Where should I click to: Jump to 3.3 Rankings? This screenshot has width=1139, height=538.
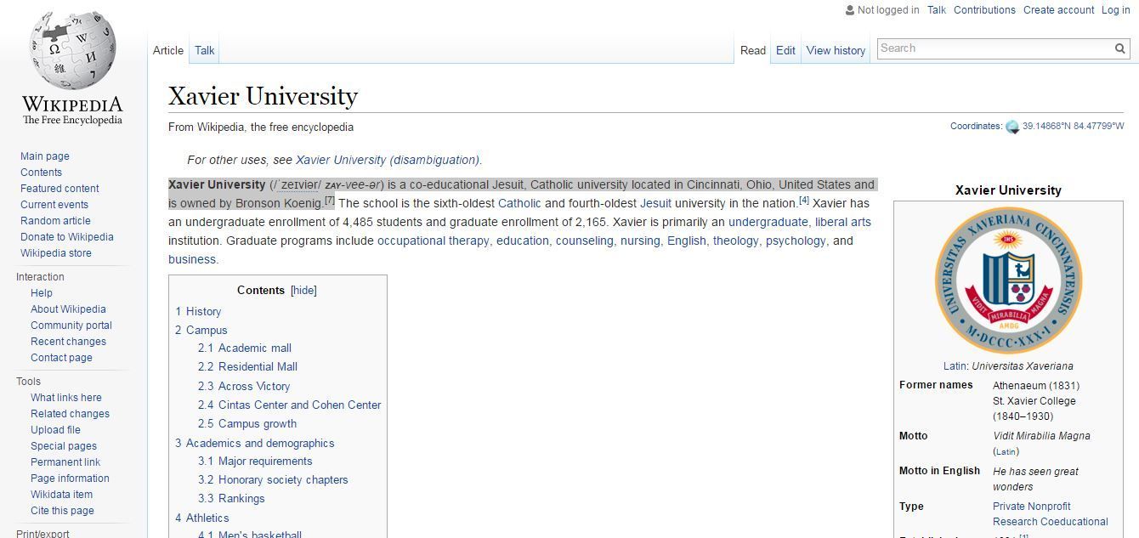(x=231, y=499)
